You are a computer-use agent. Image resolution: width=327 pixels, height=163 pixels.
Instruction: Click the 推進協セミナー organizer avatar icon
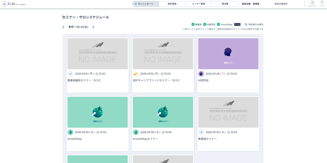(201, 132)
